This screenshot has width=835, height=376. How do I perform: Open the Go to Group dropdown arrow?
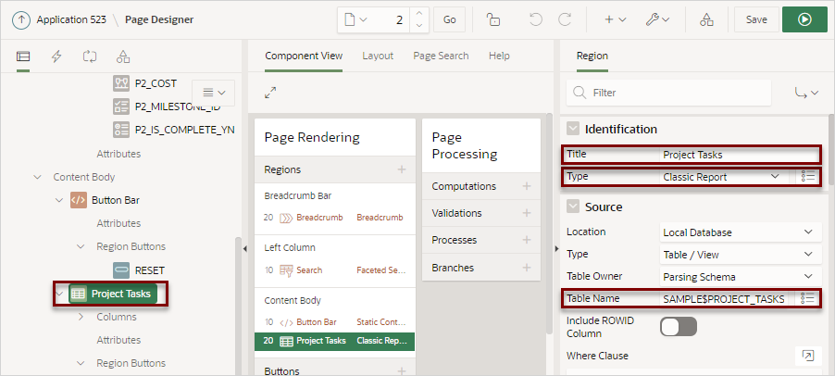pos(807,93)
